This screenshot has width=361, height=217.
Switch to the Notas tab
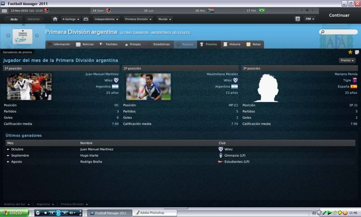[x=254, y=44]
